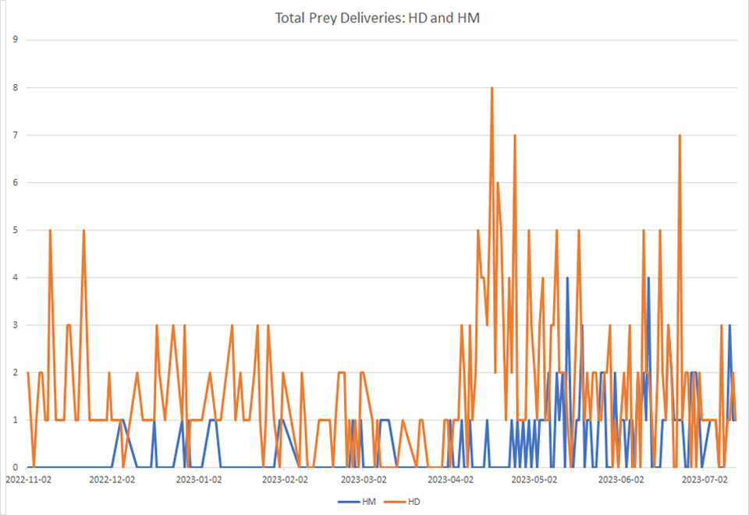Viewport: 749px width, 515px height.
Task: Click the x-axis date 2022-11-02
Action: [28, 479]
